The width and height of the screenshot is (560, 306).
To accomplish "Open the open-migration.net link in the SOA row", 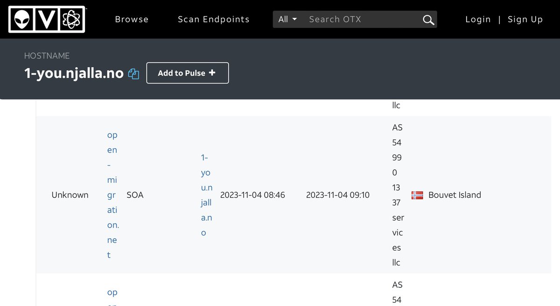I will click(x=112, y=195).
